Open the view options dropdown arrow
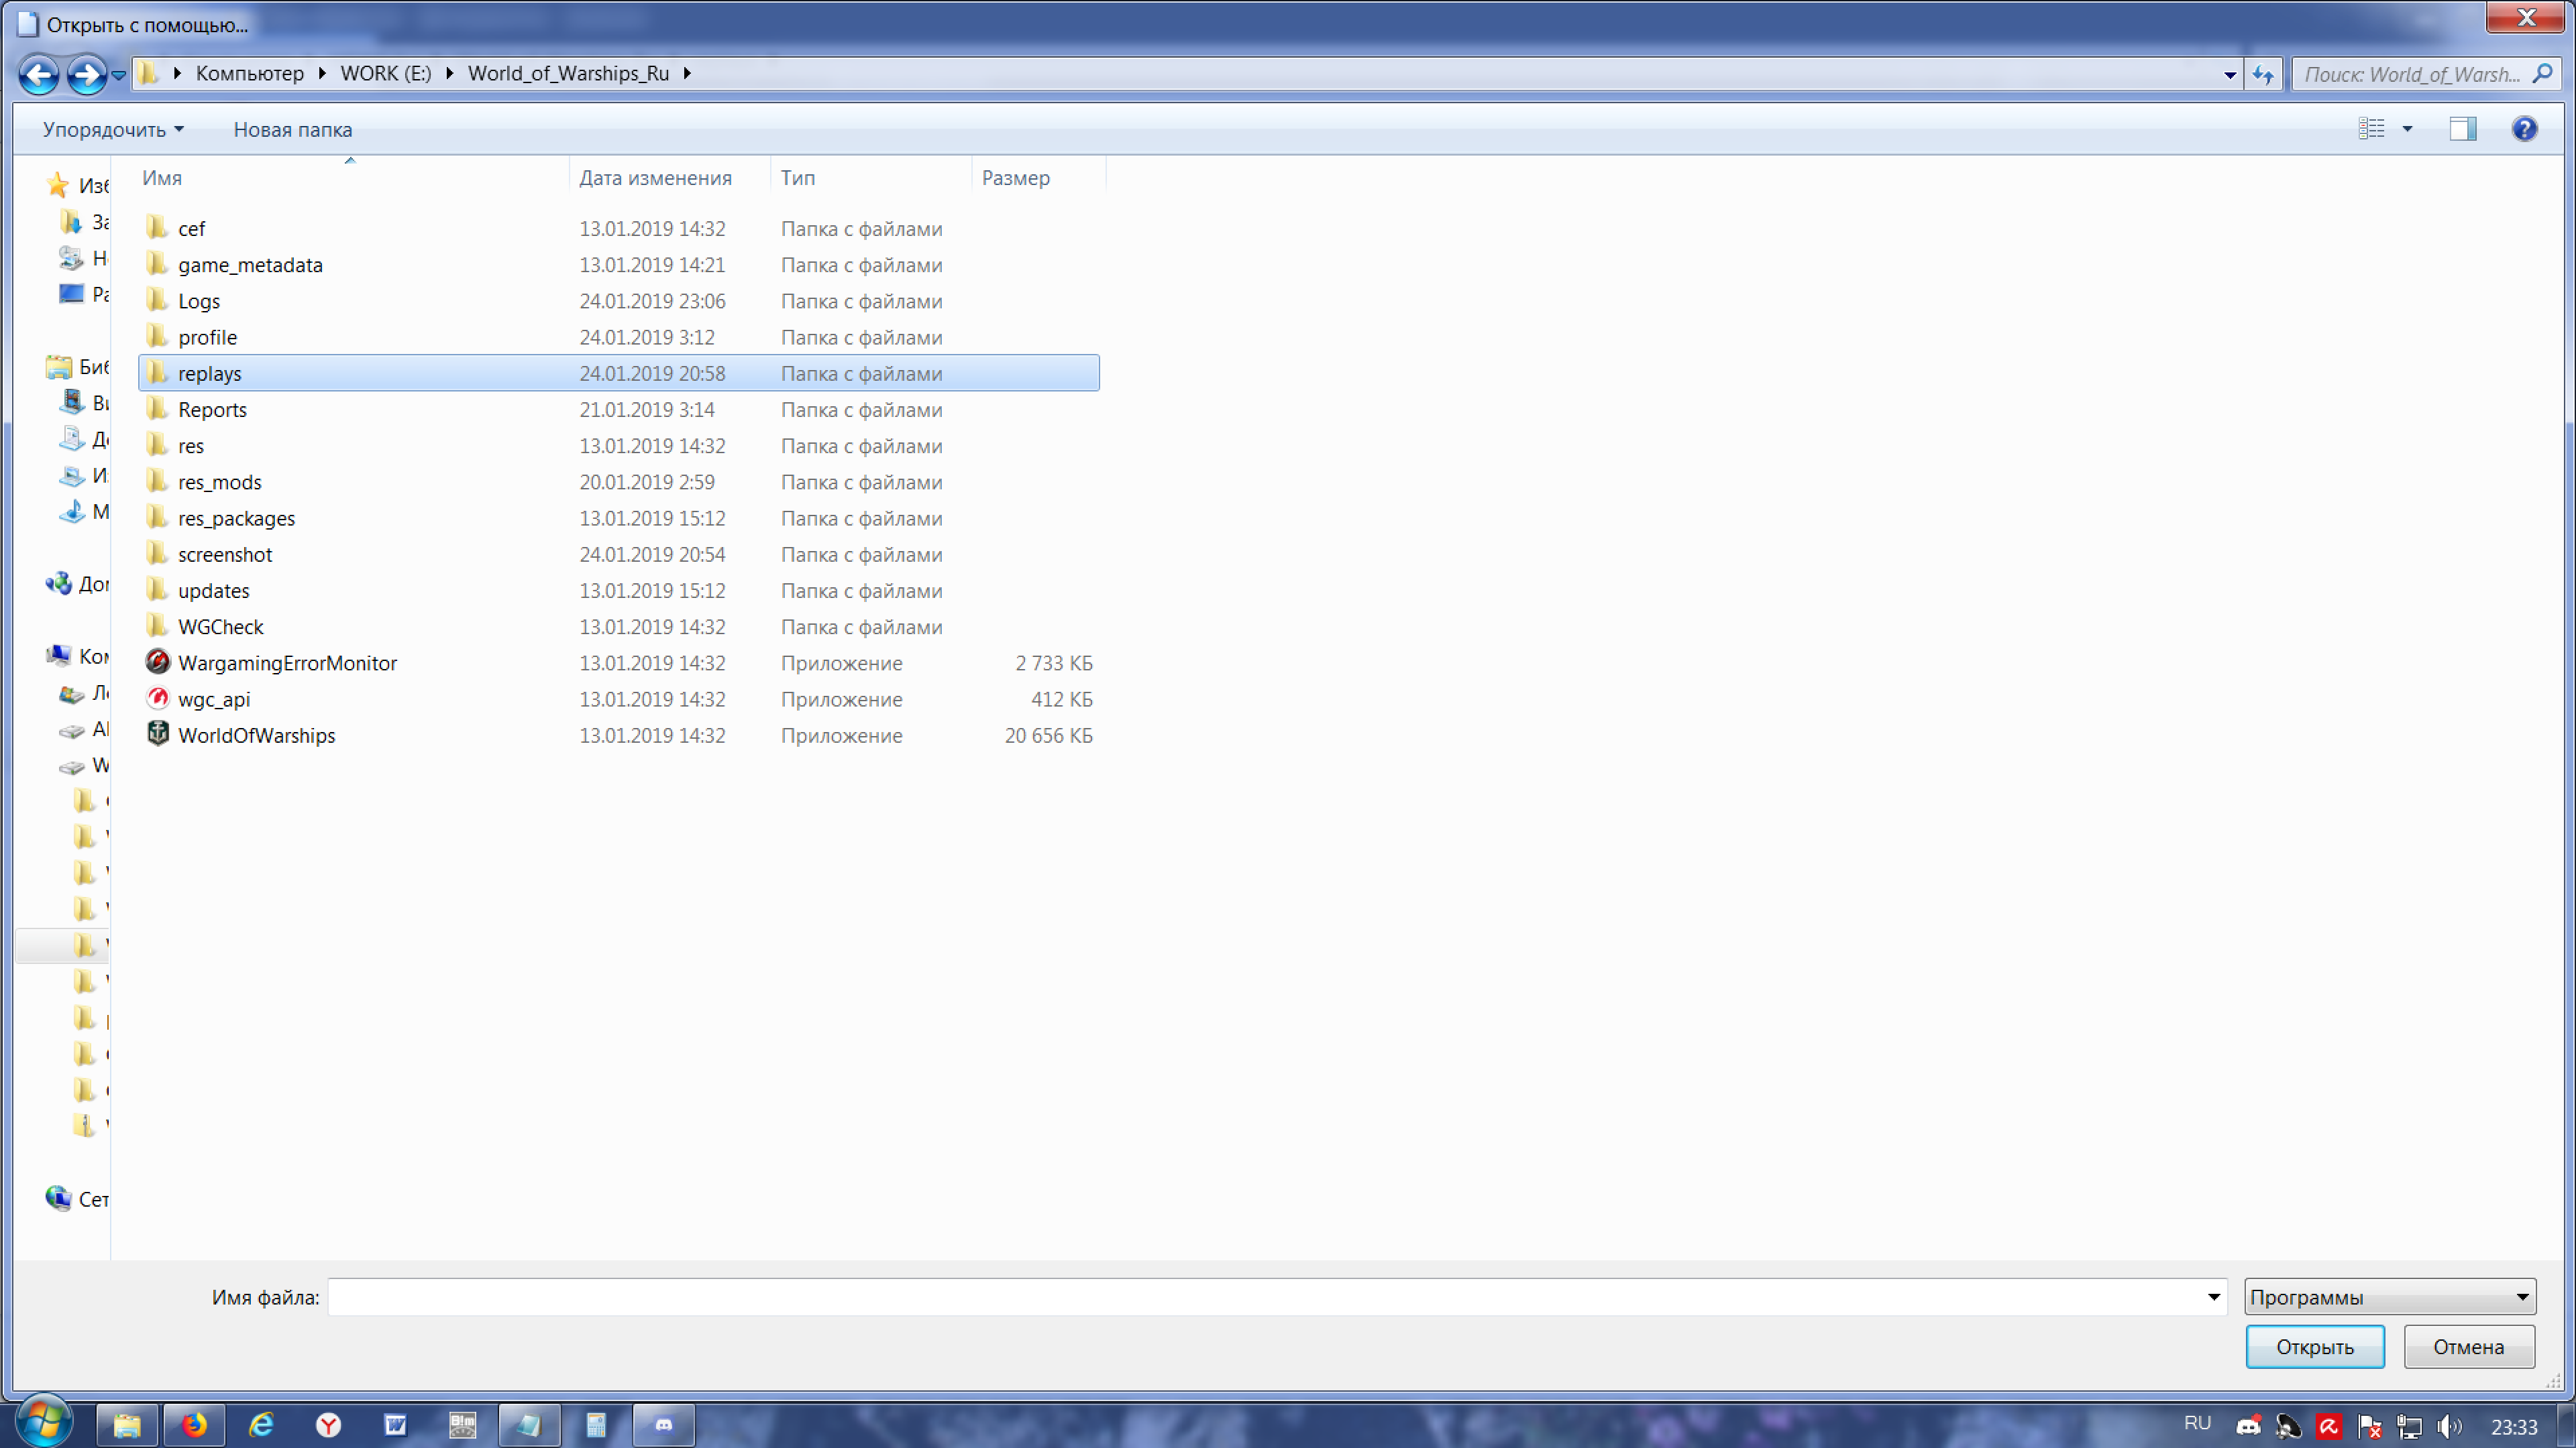This screenshot has height=1448, width=2576. tap(2407, 129)
